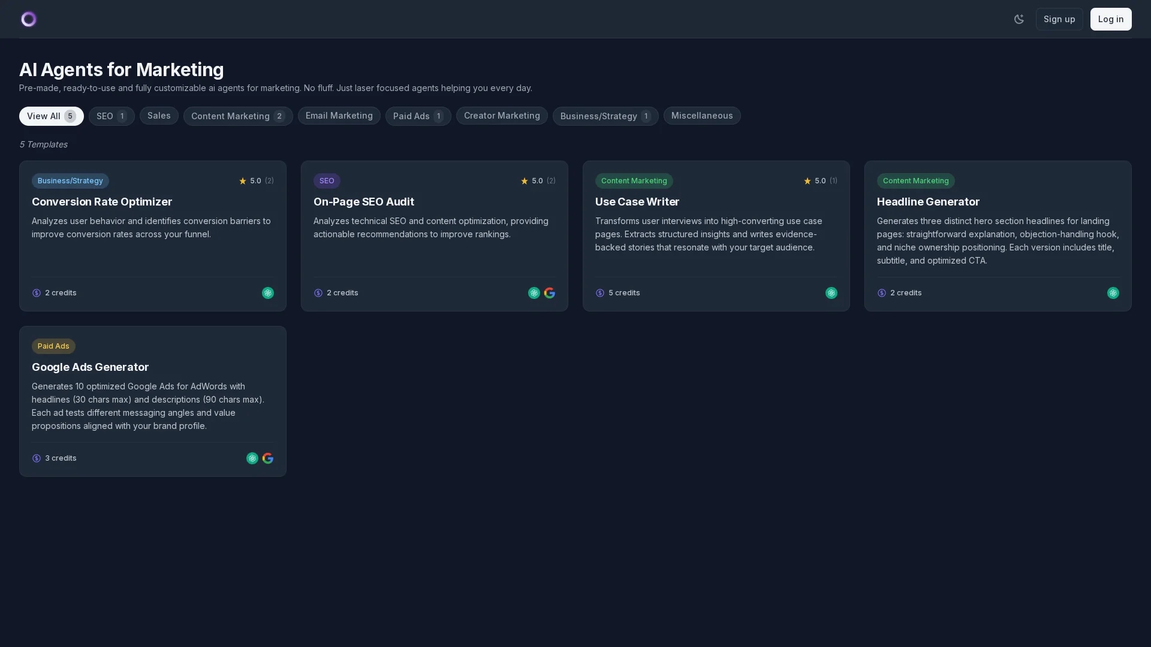
Task: Filter by the SEO category tab
Action: [112, 116]
